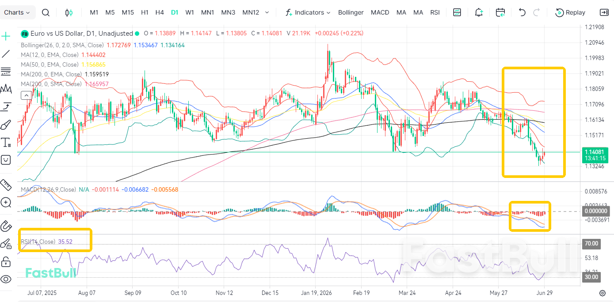Add the RSI indicator shortcut

pyautogui.click(x=435, y=12)
